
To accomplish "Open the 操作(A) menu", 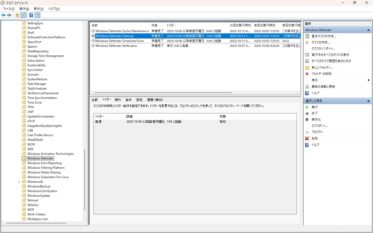I will coord(24,9).
